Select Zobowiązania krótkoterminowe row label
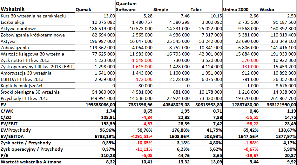This screenshot has height=165, width=297. click(x=33, y=35)
